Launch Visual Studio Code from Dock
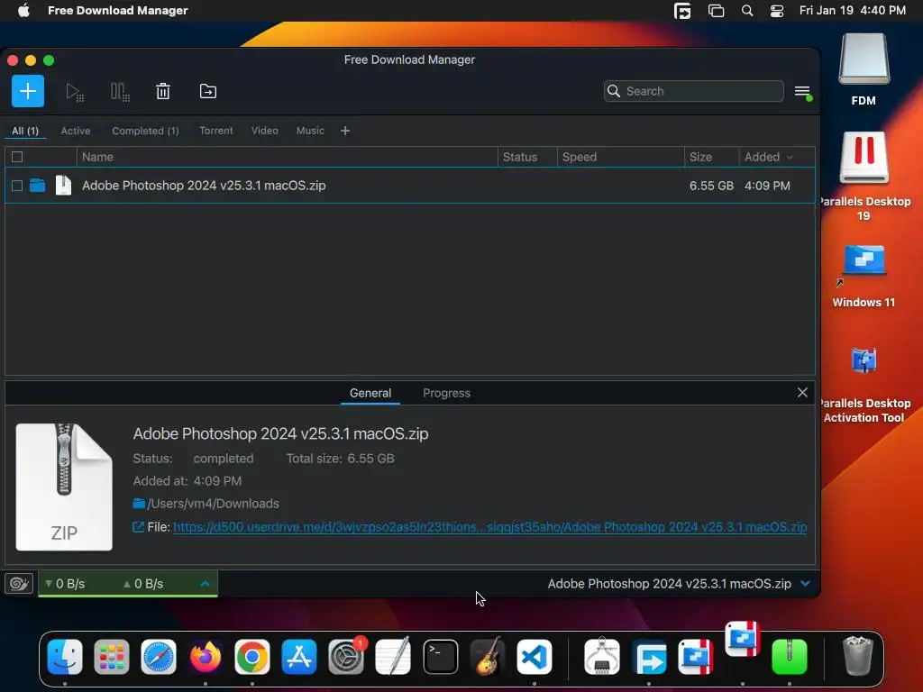Screen dimensions: 923x692 pos(535,657)
